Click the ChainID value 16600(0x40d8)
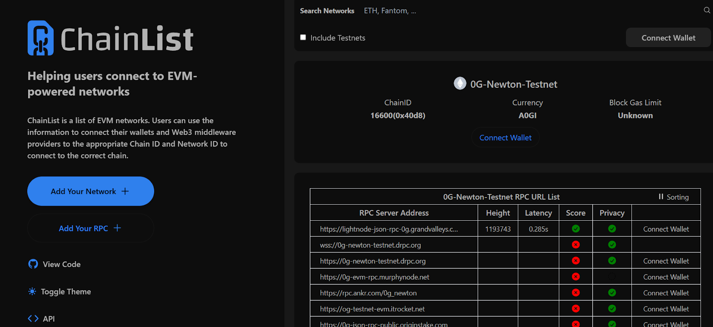Viewport: 713px width, 327px height. (397, 115)
